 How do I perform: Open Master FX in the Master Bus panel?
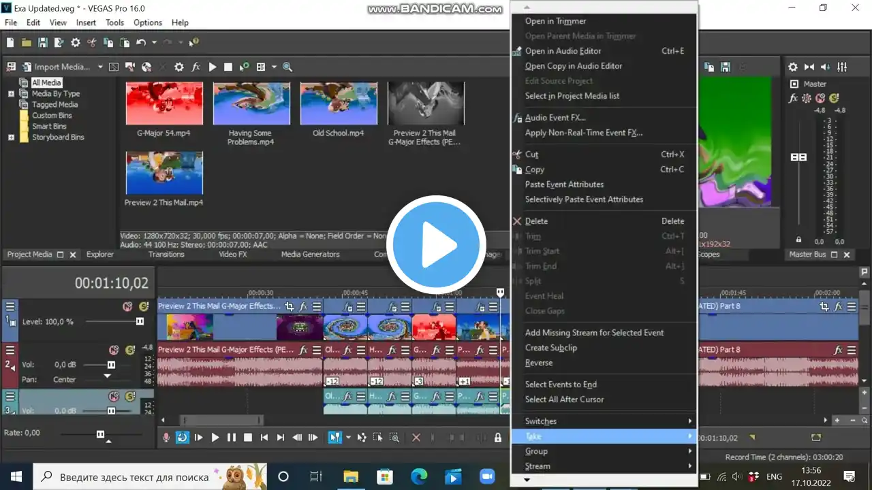[793, 98]
